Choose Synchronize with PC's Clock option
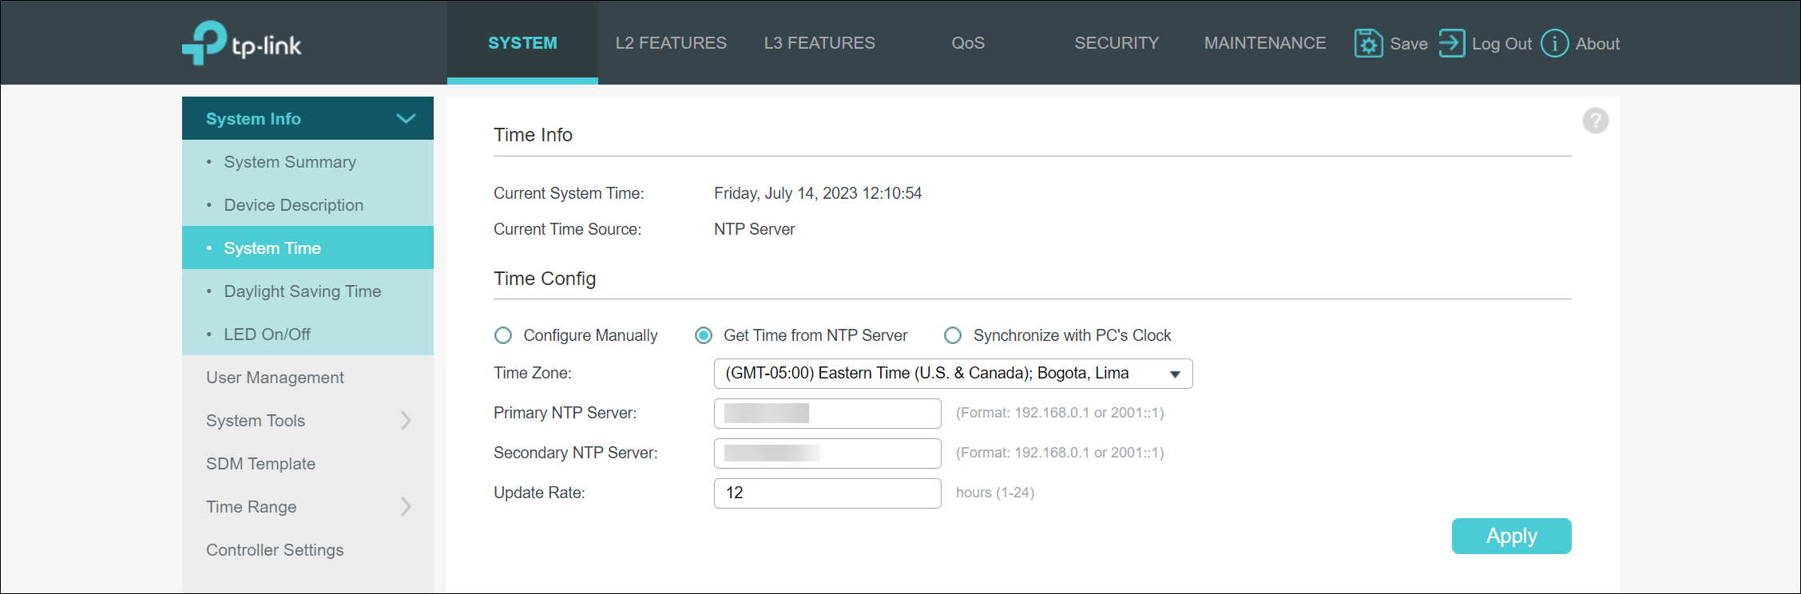The height and width of the screenshot is (594, 1801). tap(953, 335)
